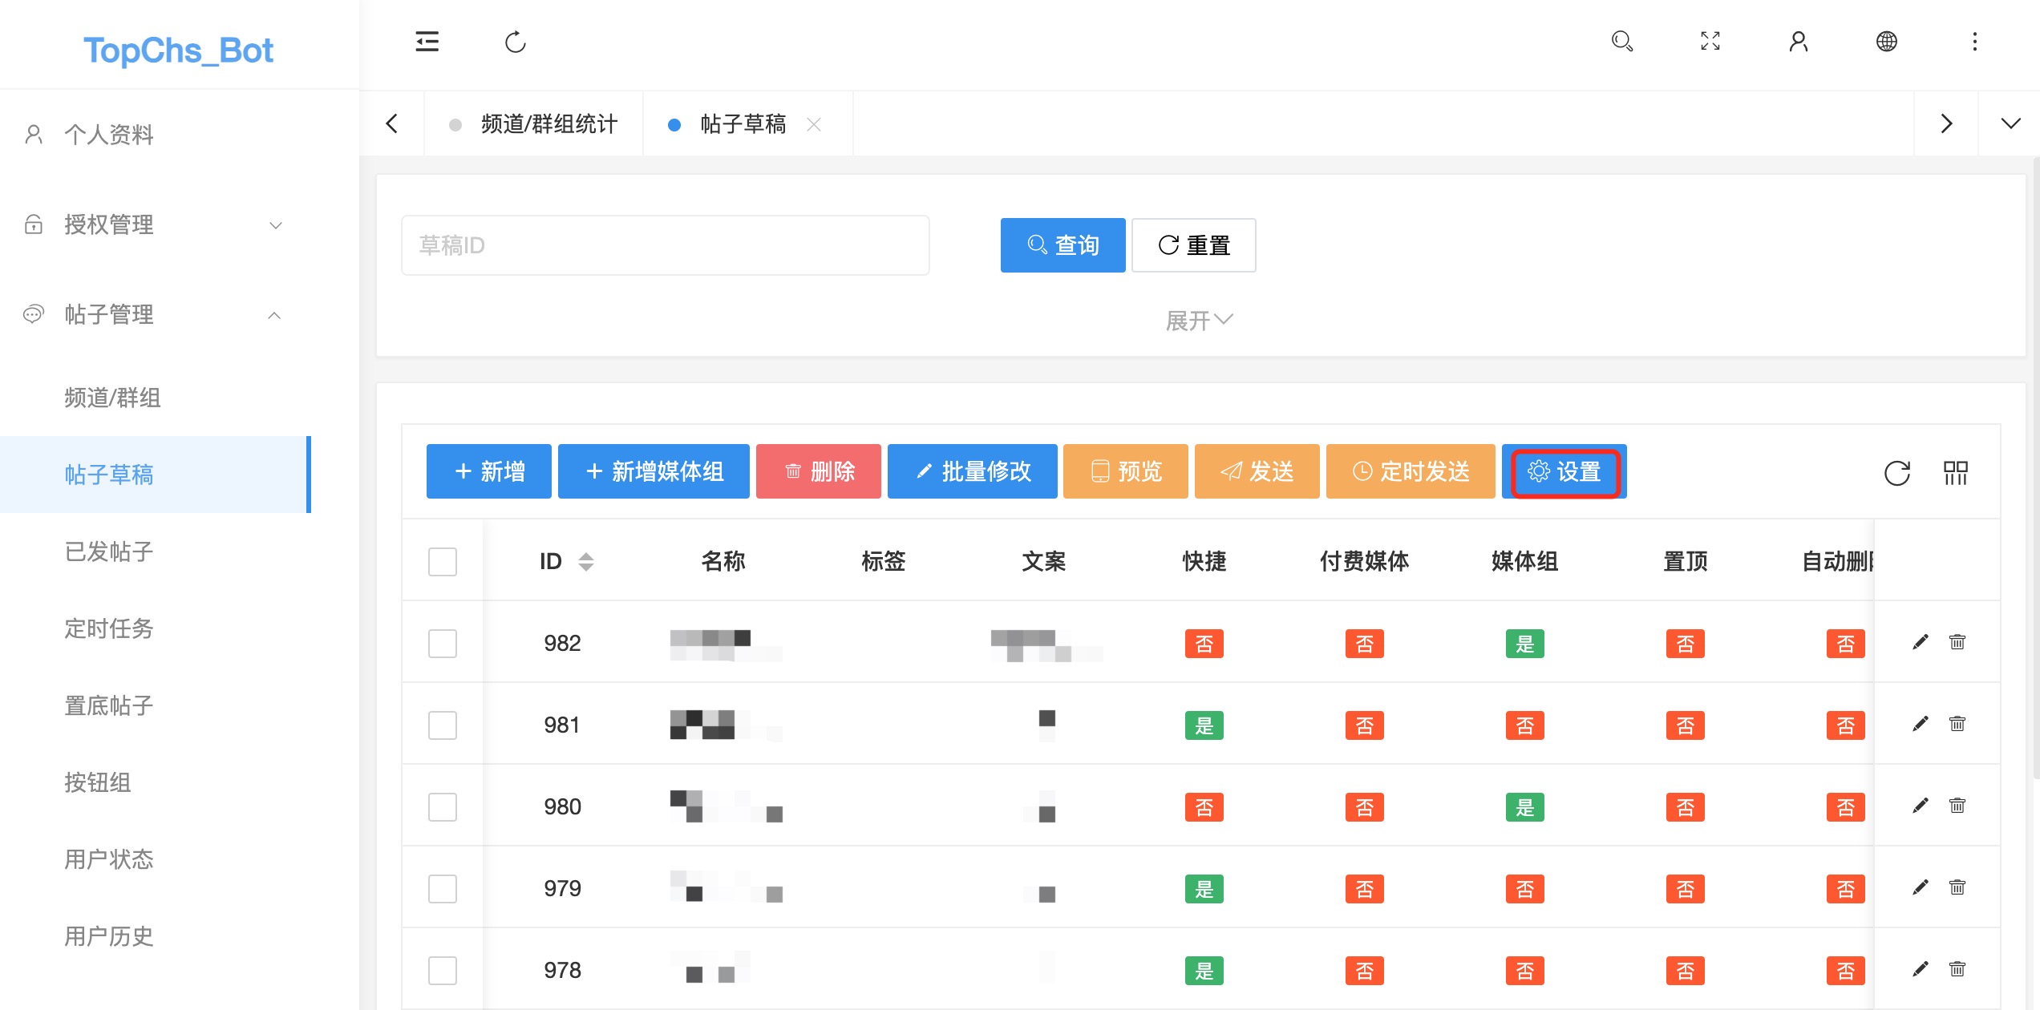Open the search icon in header

[x=1622, y=42]
